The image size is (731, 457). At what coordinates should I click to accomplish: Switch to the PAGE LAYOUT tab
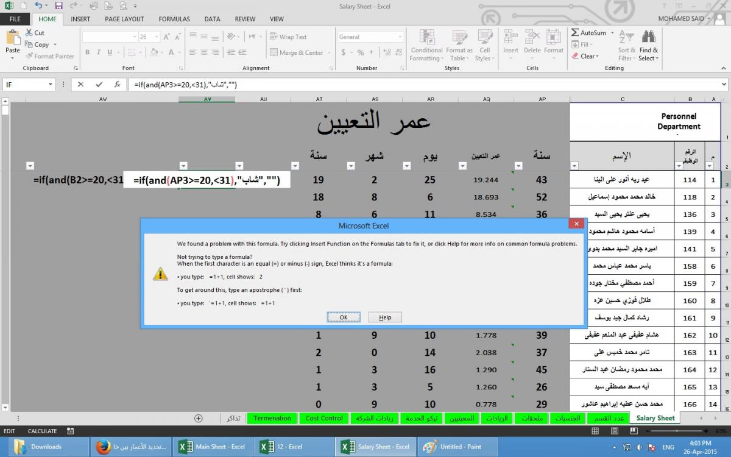[124, 19]
